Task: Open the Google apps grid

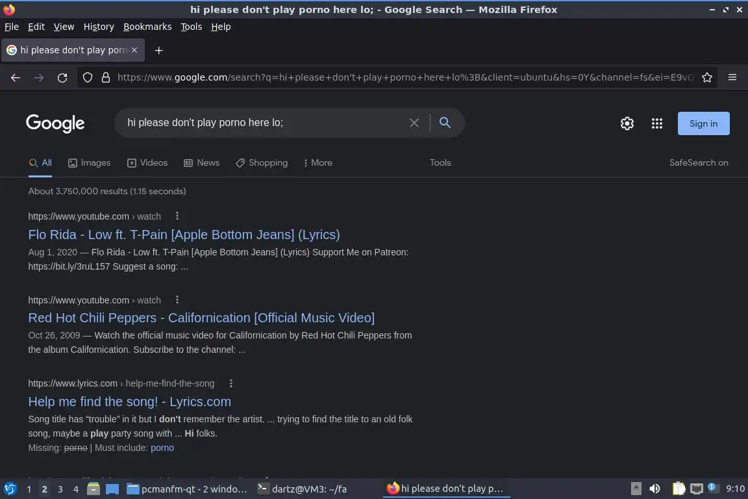Action: 657,123
